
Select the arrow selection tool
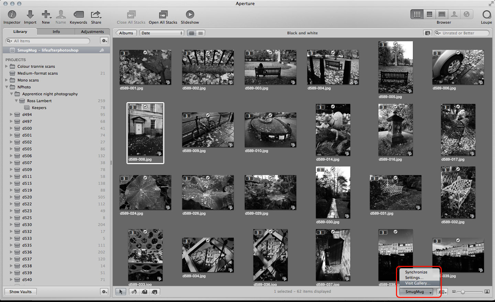[121, 292]
